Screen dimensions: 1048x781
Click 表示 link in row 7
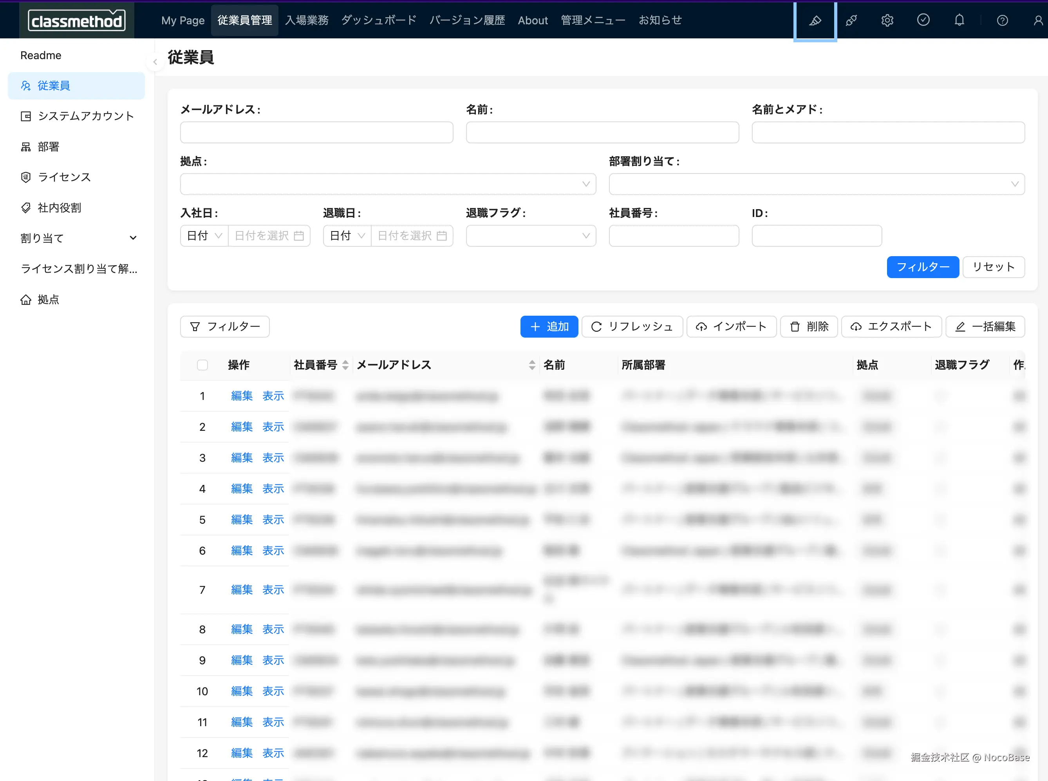click(x=273, y=590)
